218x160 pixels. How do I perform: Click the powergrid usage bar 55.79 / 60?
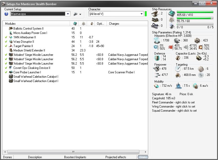(x=195, y=18)
